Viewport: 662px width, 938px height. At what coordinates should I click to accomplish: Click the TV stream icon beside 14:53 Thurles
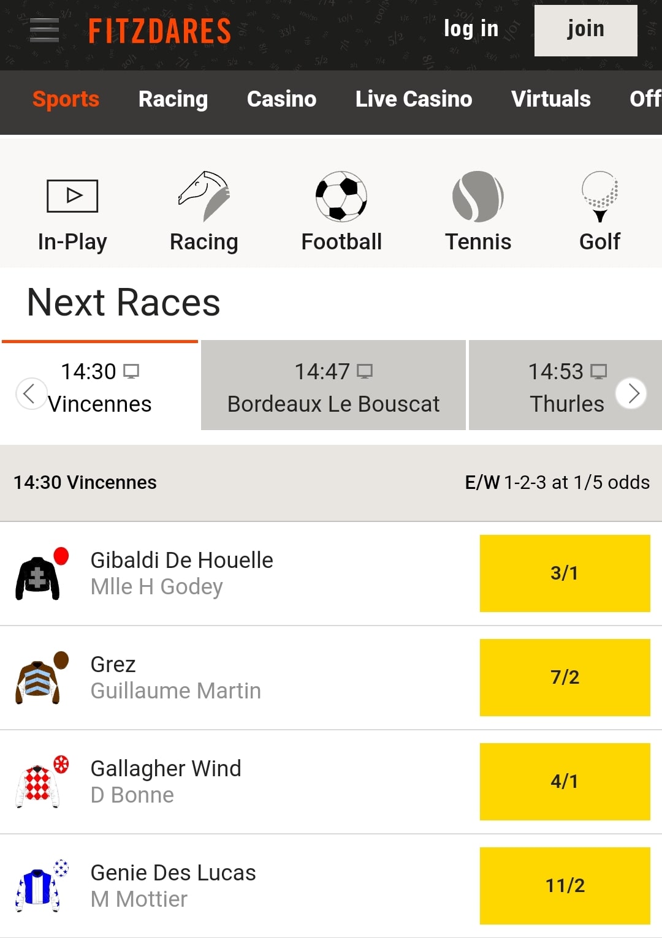click(x=599, y=370)
